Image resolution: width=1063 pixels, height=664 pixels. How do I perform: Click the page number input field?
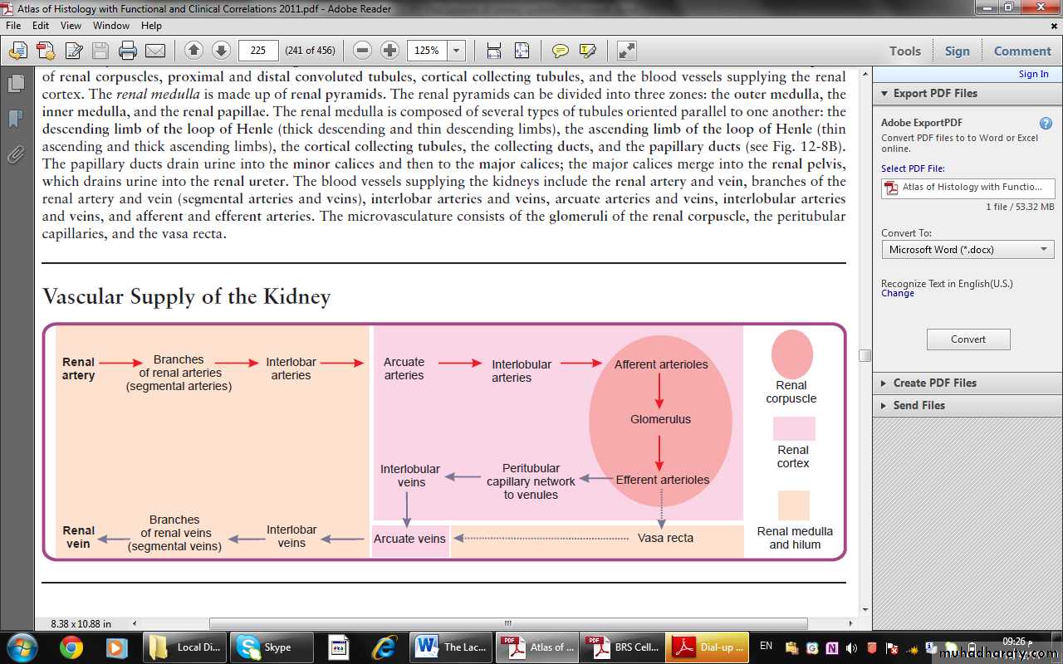click(x=258, y=51)
